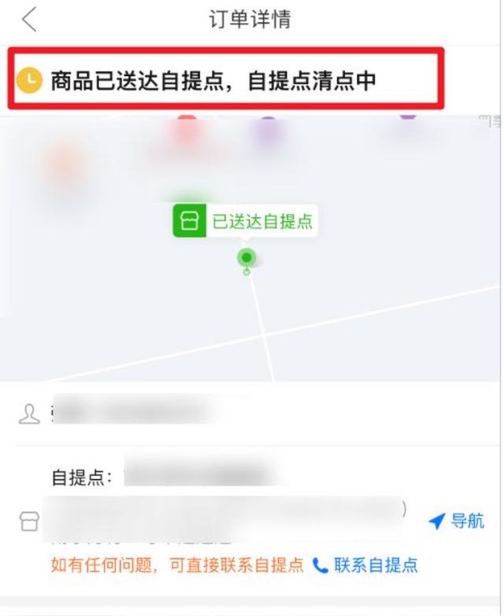Click the blue phone icon
Viewport: 504px width, 616px height.
(321, 566)
